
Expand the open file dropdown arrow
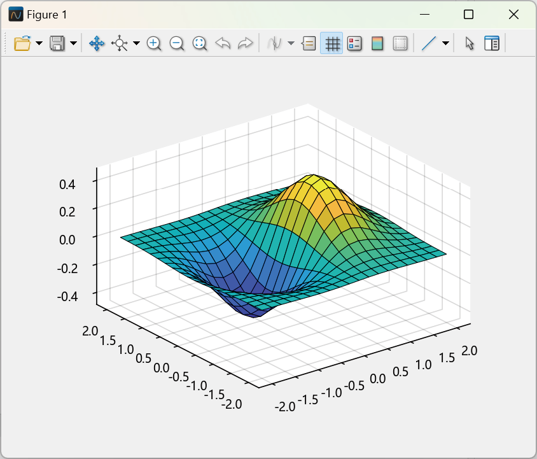tap(39, 43)
